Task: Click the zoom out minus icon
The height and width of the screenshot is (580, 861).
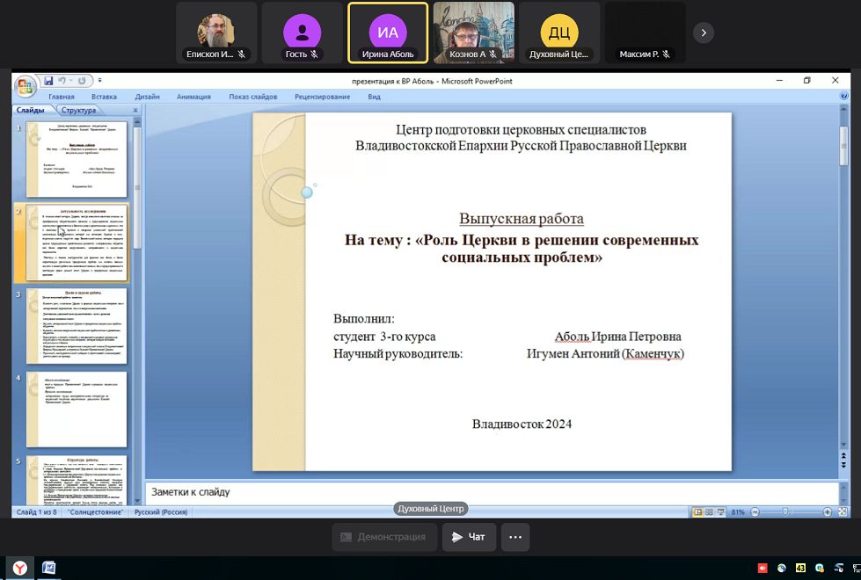Action: click(x=753, y=511)
